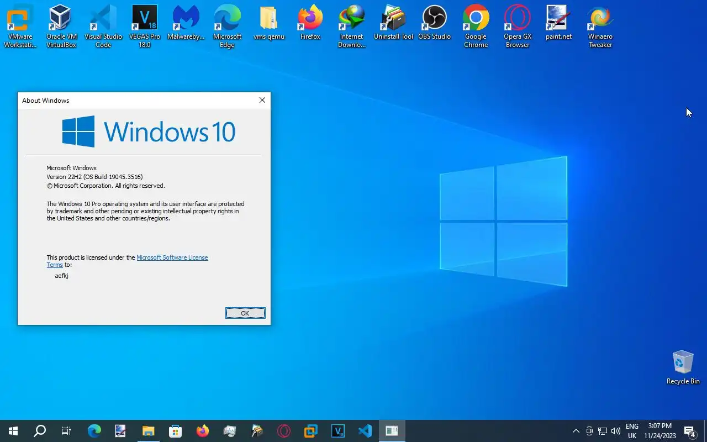This screenshot has width=707, height=442.
Task: Select Google Chrome desktop shortcut
Action: coord(476,26)
